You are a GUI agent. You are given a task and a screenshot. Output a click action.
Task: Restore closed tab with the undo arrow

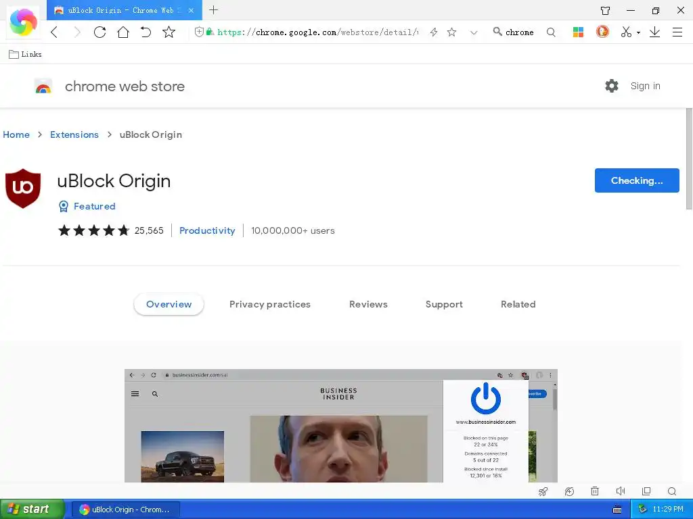tap(146, 32)
